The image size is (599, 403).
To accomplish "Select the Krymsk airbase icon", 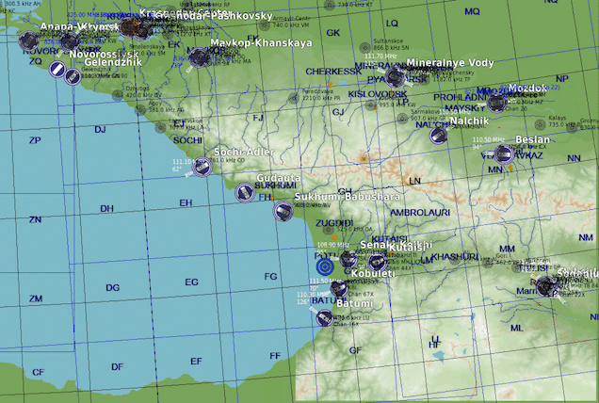I will (70, 40).
